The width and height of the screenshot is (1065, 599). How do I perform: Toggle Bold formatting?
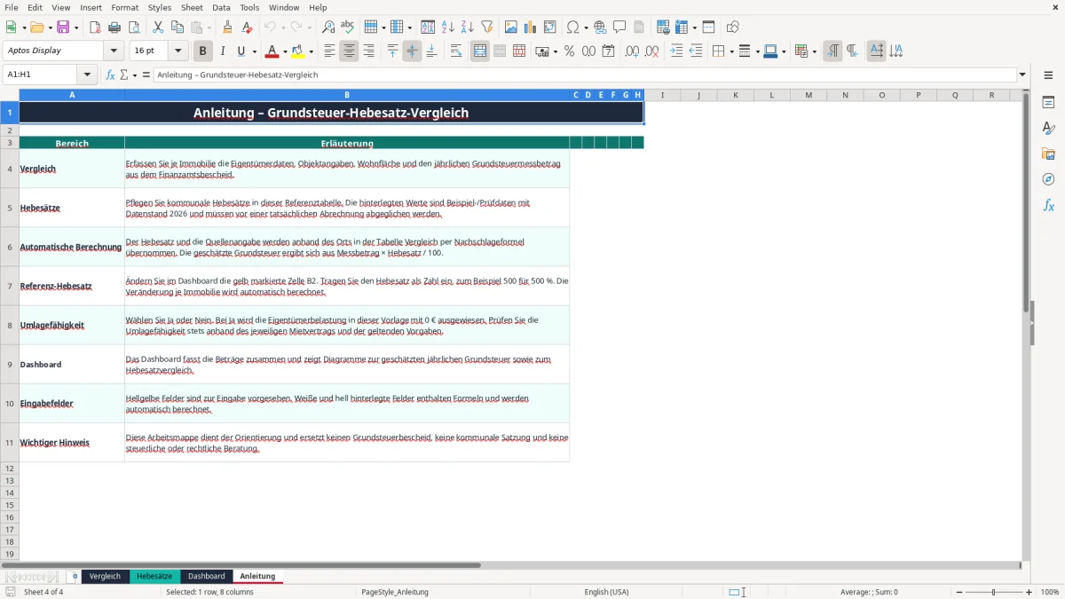coord(202,51)
